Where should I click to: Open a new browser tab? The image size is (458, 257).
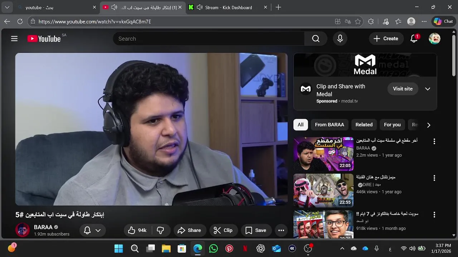pos(278,7)
